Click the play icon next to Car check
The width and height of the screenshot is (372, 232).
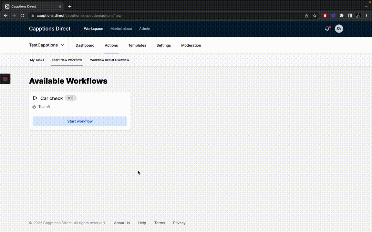(35, 98)
